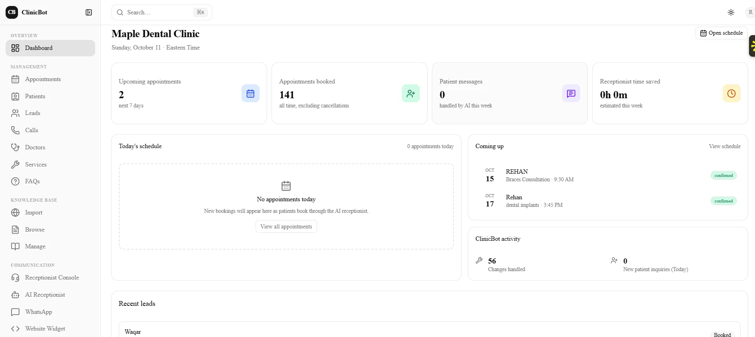Click the Patient messages chat icon
Viewport: 755px width, 337px height.
tap(571, 93)
